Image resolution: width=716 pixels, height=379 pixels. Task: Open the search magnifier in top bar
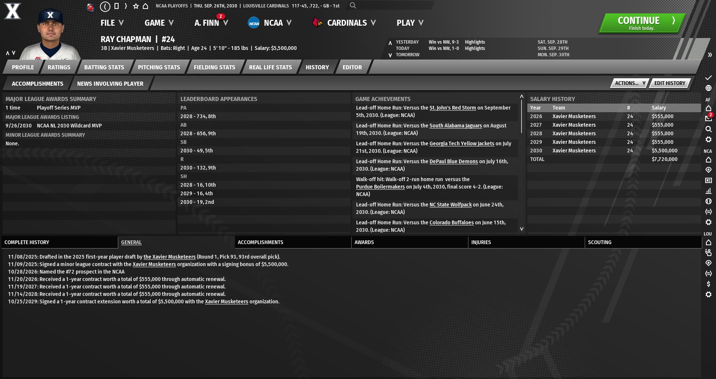[x=353, y=6]
